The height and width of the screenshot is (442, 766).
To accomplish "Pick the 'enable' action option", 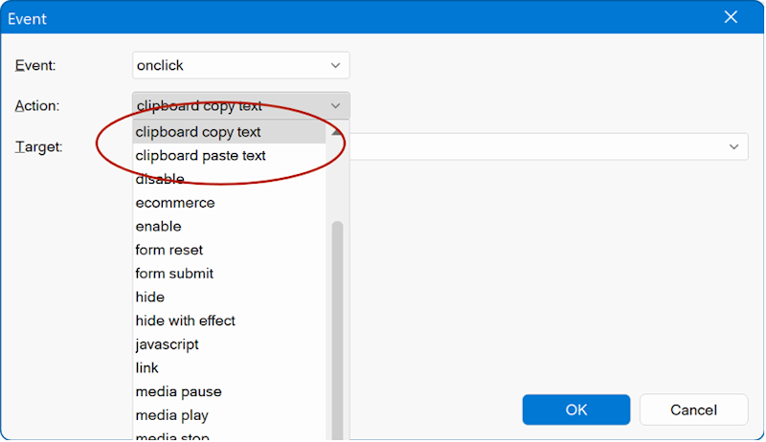I will [x=158, y=227].
